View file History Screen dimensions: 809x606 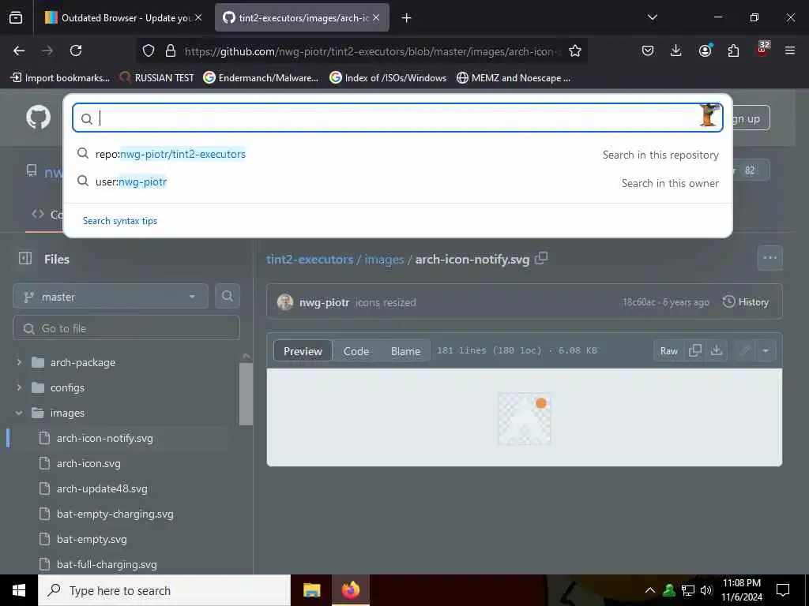click(x=746, y=302)
